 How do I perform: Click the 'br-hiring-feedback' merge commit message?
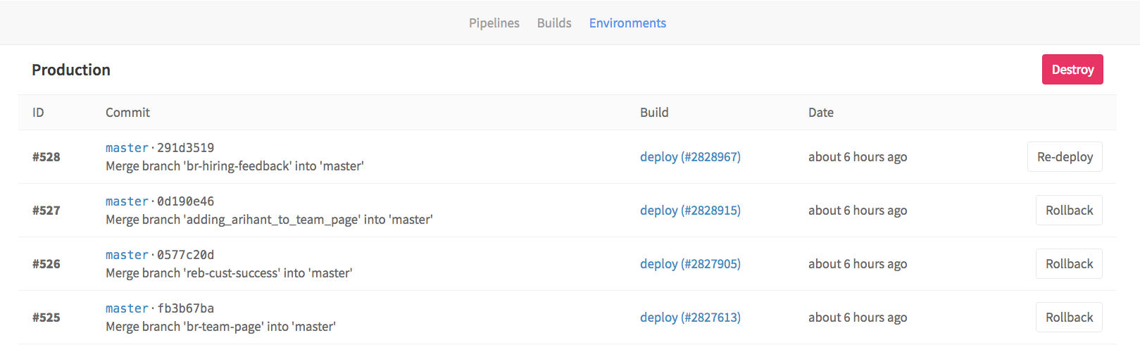click(234, 166)
